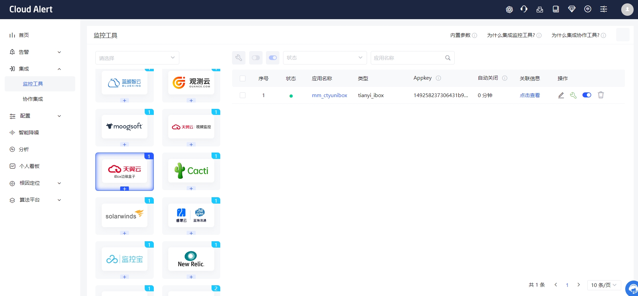This screenshot has width=638, height=296.
Task: Edit mm_ctyunibox with the pencil icon
Action: point(561,95)
